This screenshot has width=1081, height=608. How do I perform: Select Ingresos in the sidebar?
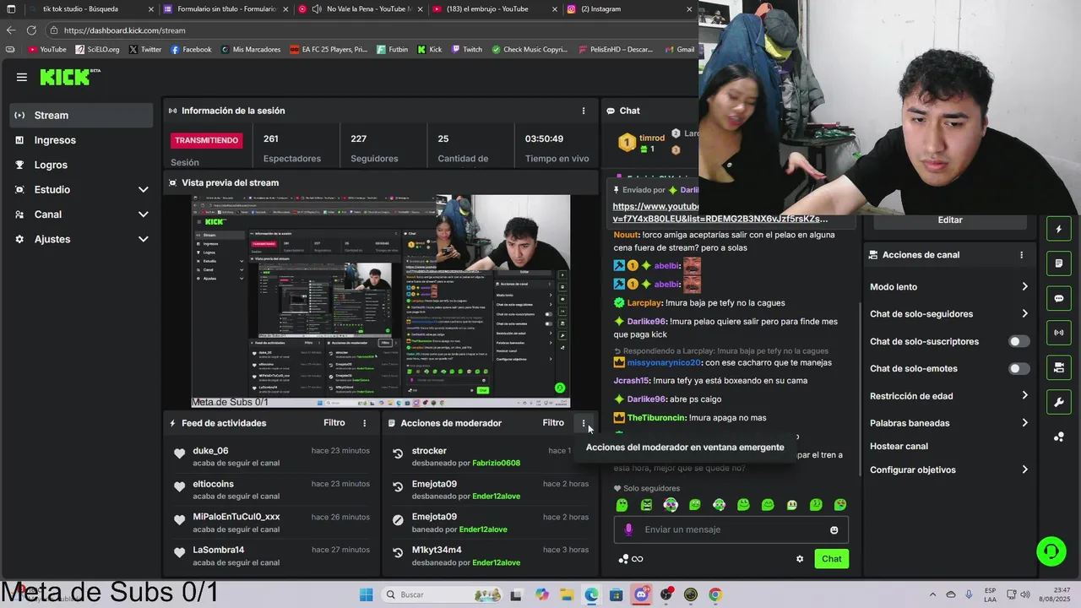82,140
